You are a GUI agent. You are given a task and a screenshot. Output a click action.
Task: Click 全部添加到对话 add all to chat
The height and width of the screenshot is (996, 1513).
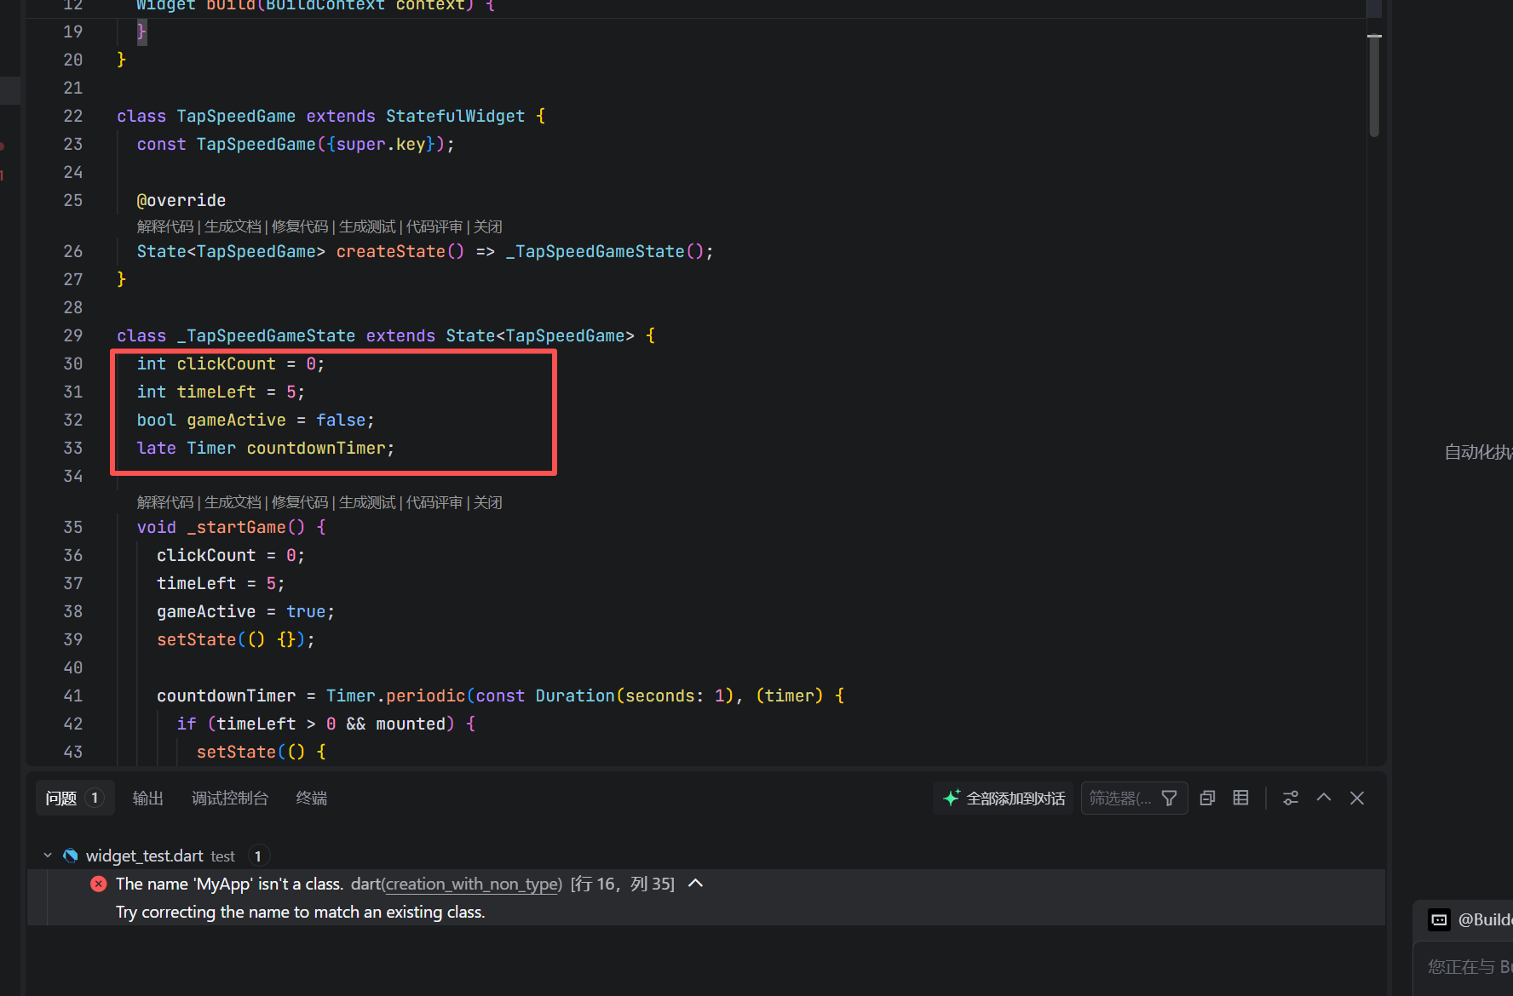tap(1004, 799)
